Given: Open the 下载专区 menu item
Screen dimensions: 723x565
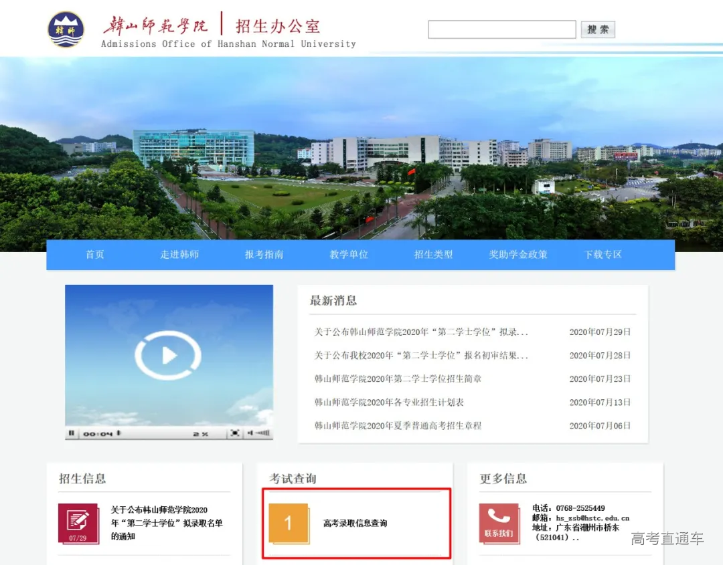Looking at the screenshot, I should 602,255.
